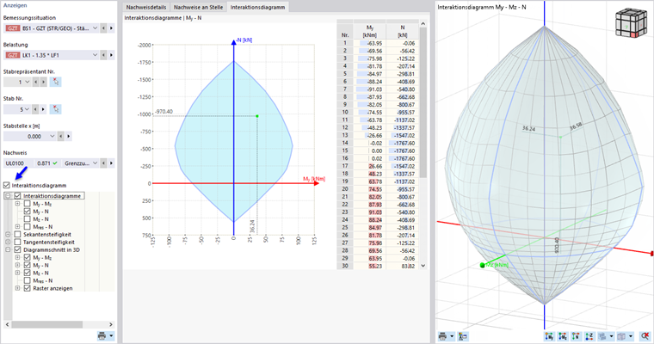Image resolution: width=654 pixels, height=344 pixels.
Task: Click the printer icon in the left panel
Action: [x=102, y=335]
